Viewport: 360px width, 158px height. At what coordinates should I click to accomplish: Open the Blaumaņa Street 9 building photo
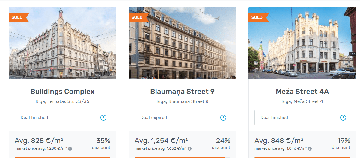pos(182,43)
